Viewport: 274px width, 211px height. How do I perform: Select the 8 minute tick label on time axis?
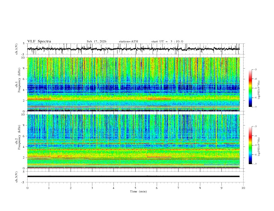(x=200, y=188)
